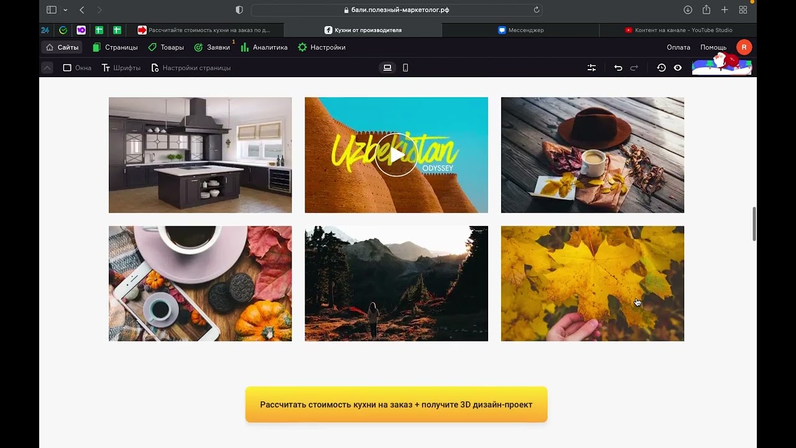The width and height of the screenshot is (796, 448).
Task: Expand Safari sidebar dropdown arrow
Action: 65,10
